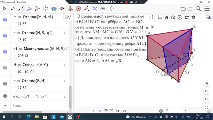The image size is (213, 120).
Task: Go to last construction step
Action: point(124,111)
